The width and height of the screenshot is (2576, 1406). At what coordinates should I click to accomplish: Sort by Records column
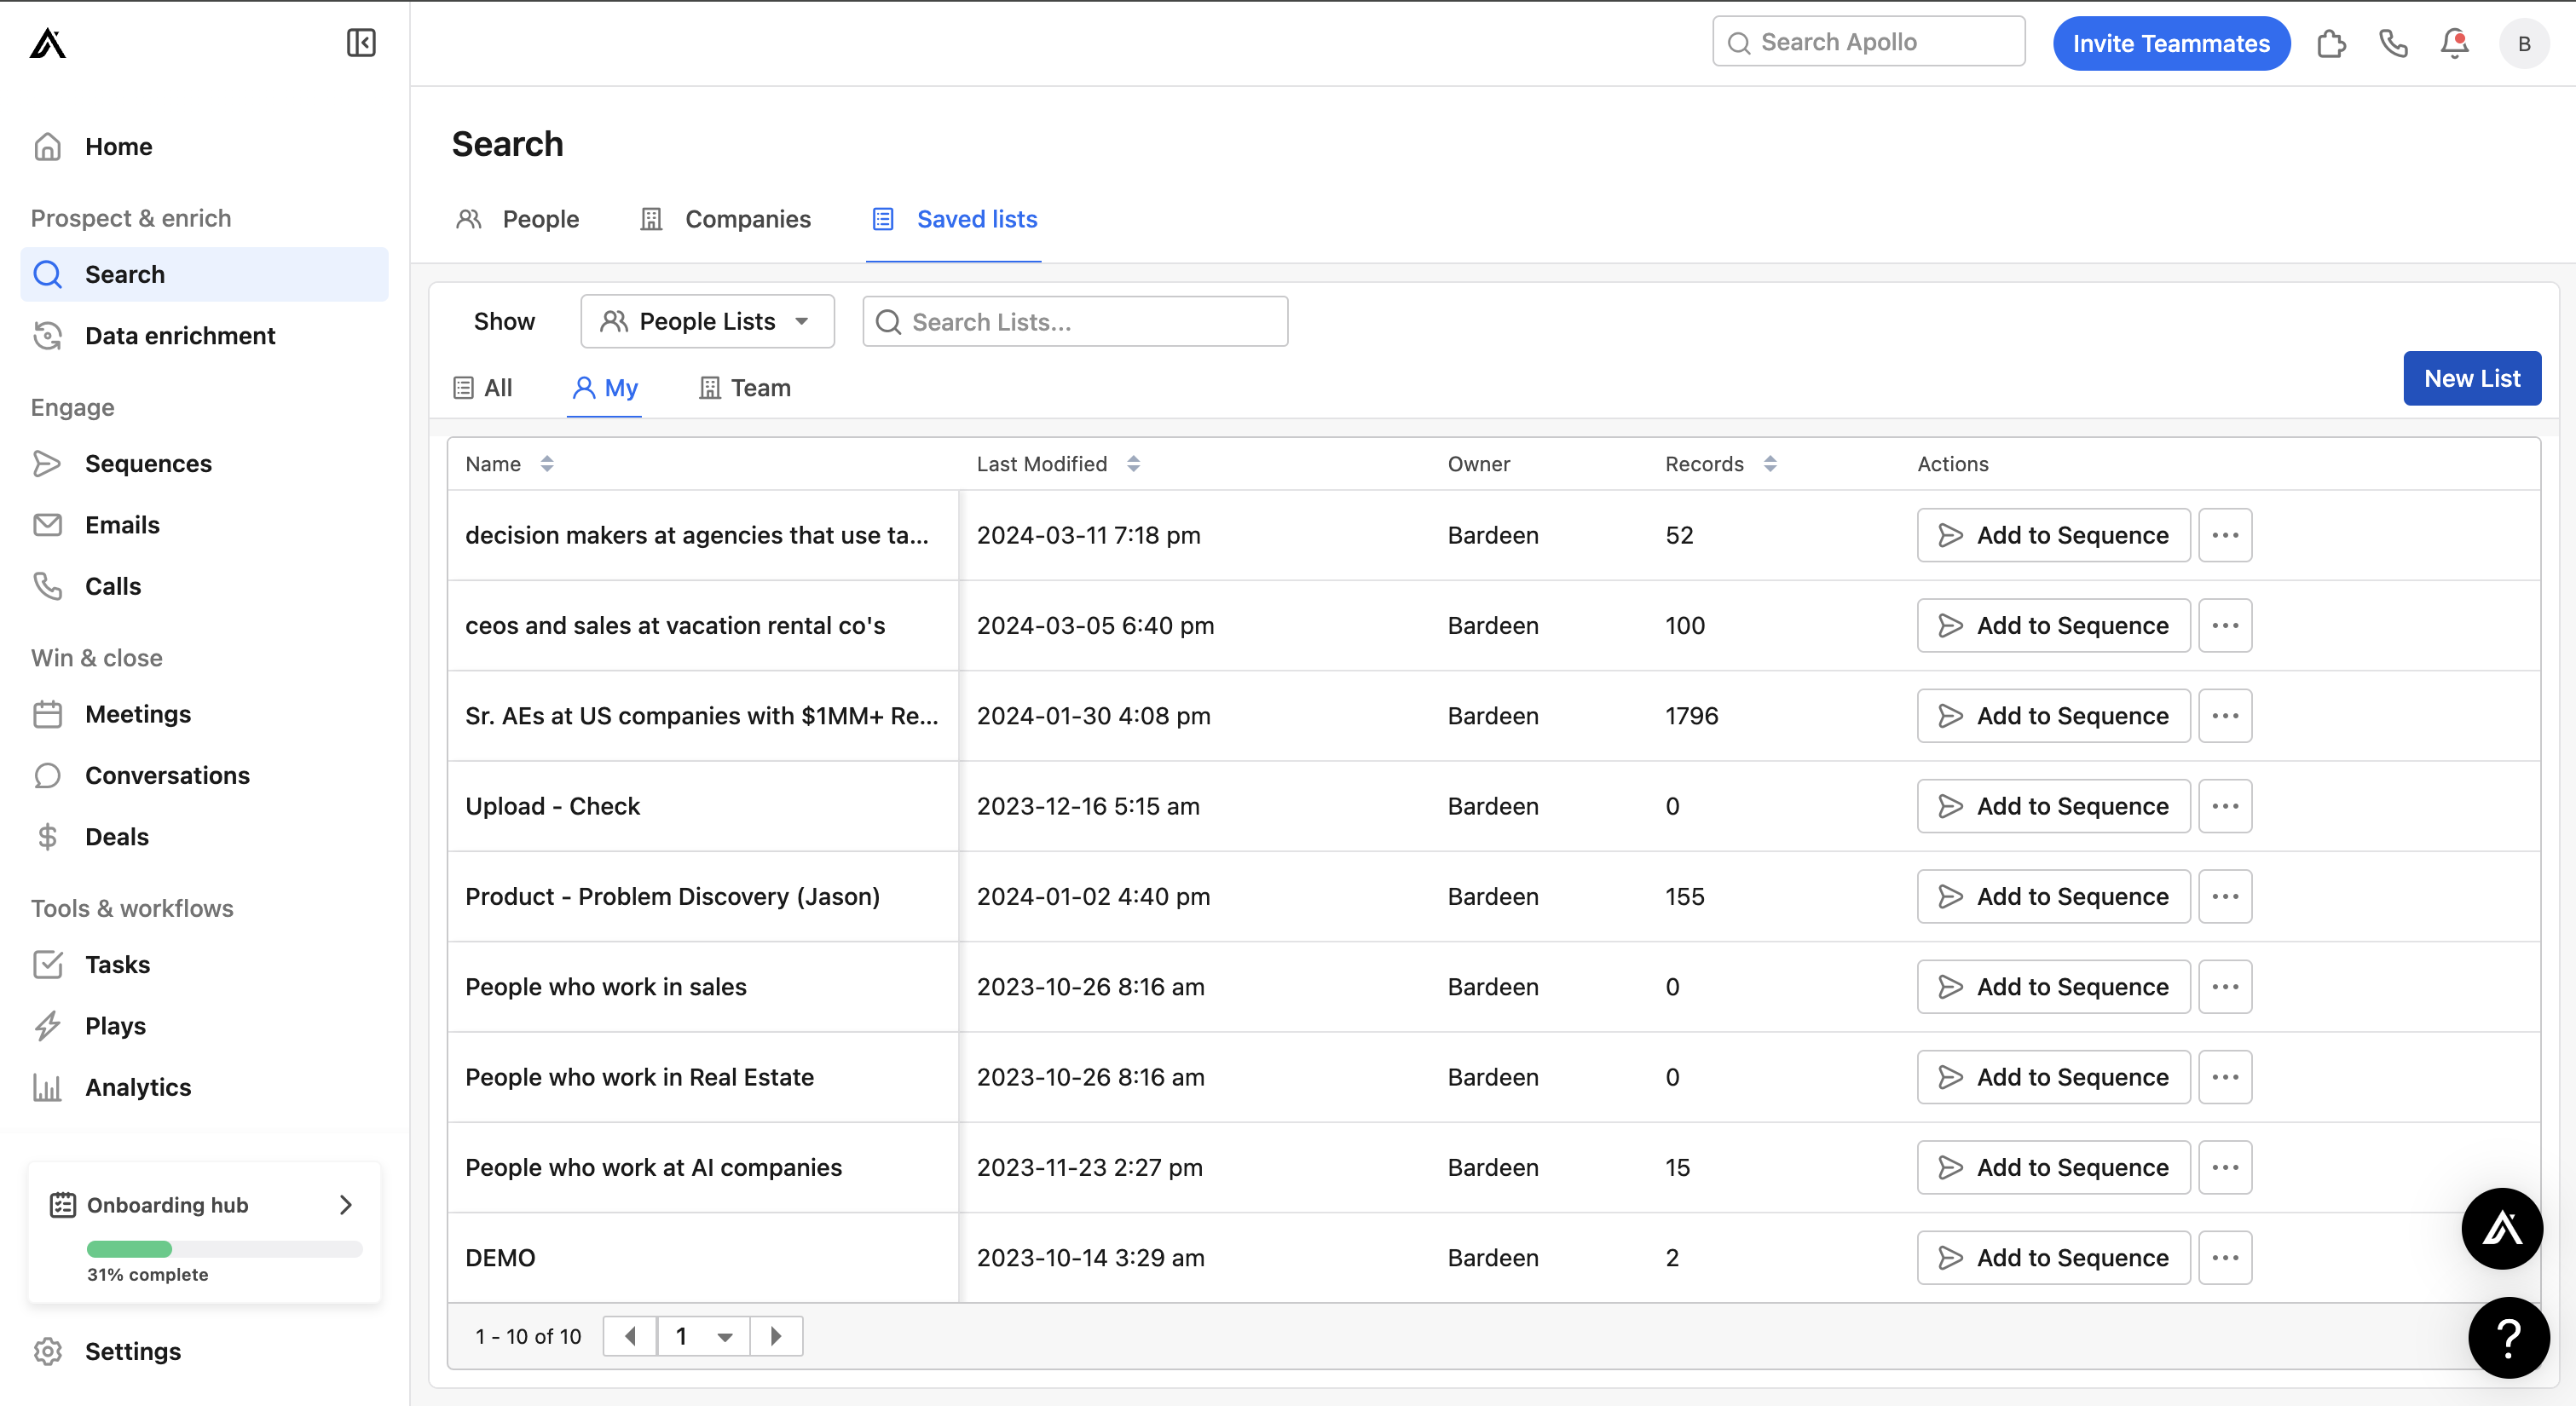click(1770, 464)
